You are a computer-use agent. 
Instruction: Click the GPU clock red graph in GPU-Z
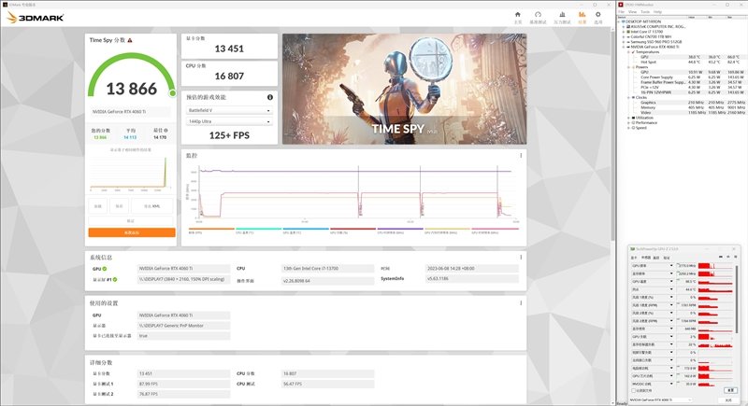click(715, 266)
